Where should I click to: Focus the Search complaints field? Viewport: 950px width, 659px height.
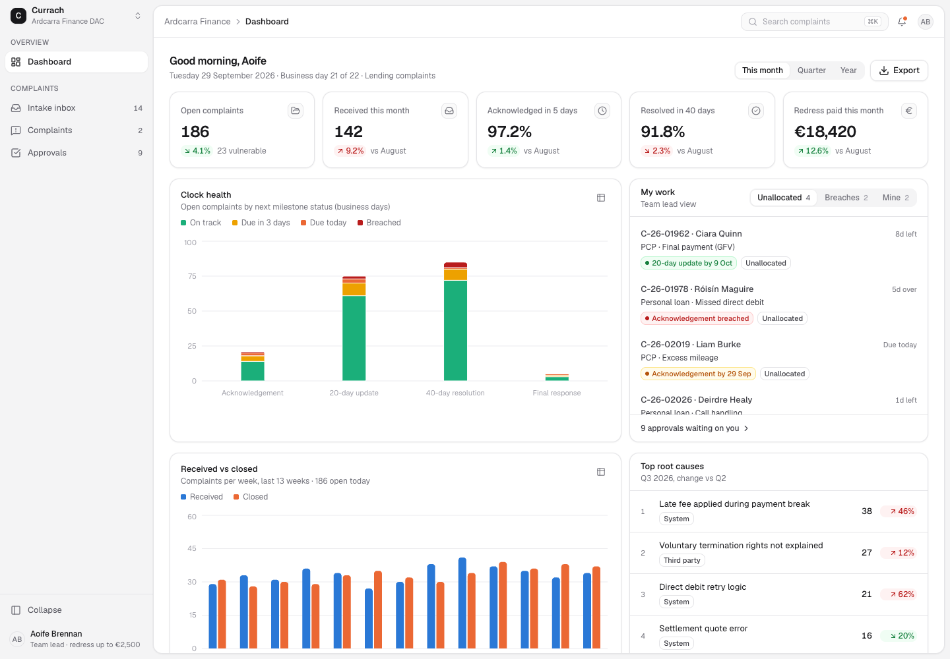815,22
